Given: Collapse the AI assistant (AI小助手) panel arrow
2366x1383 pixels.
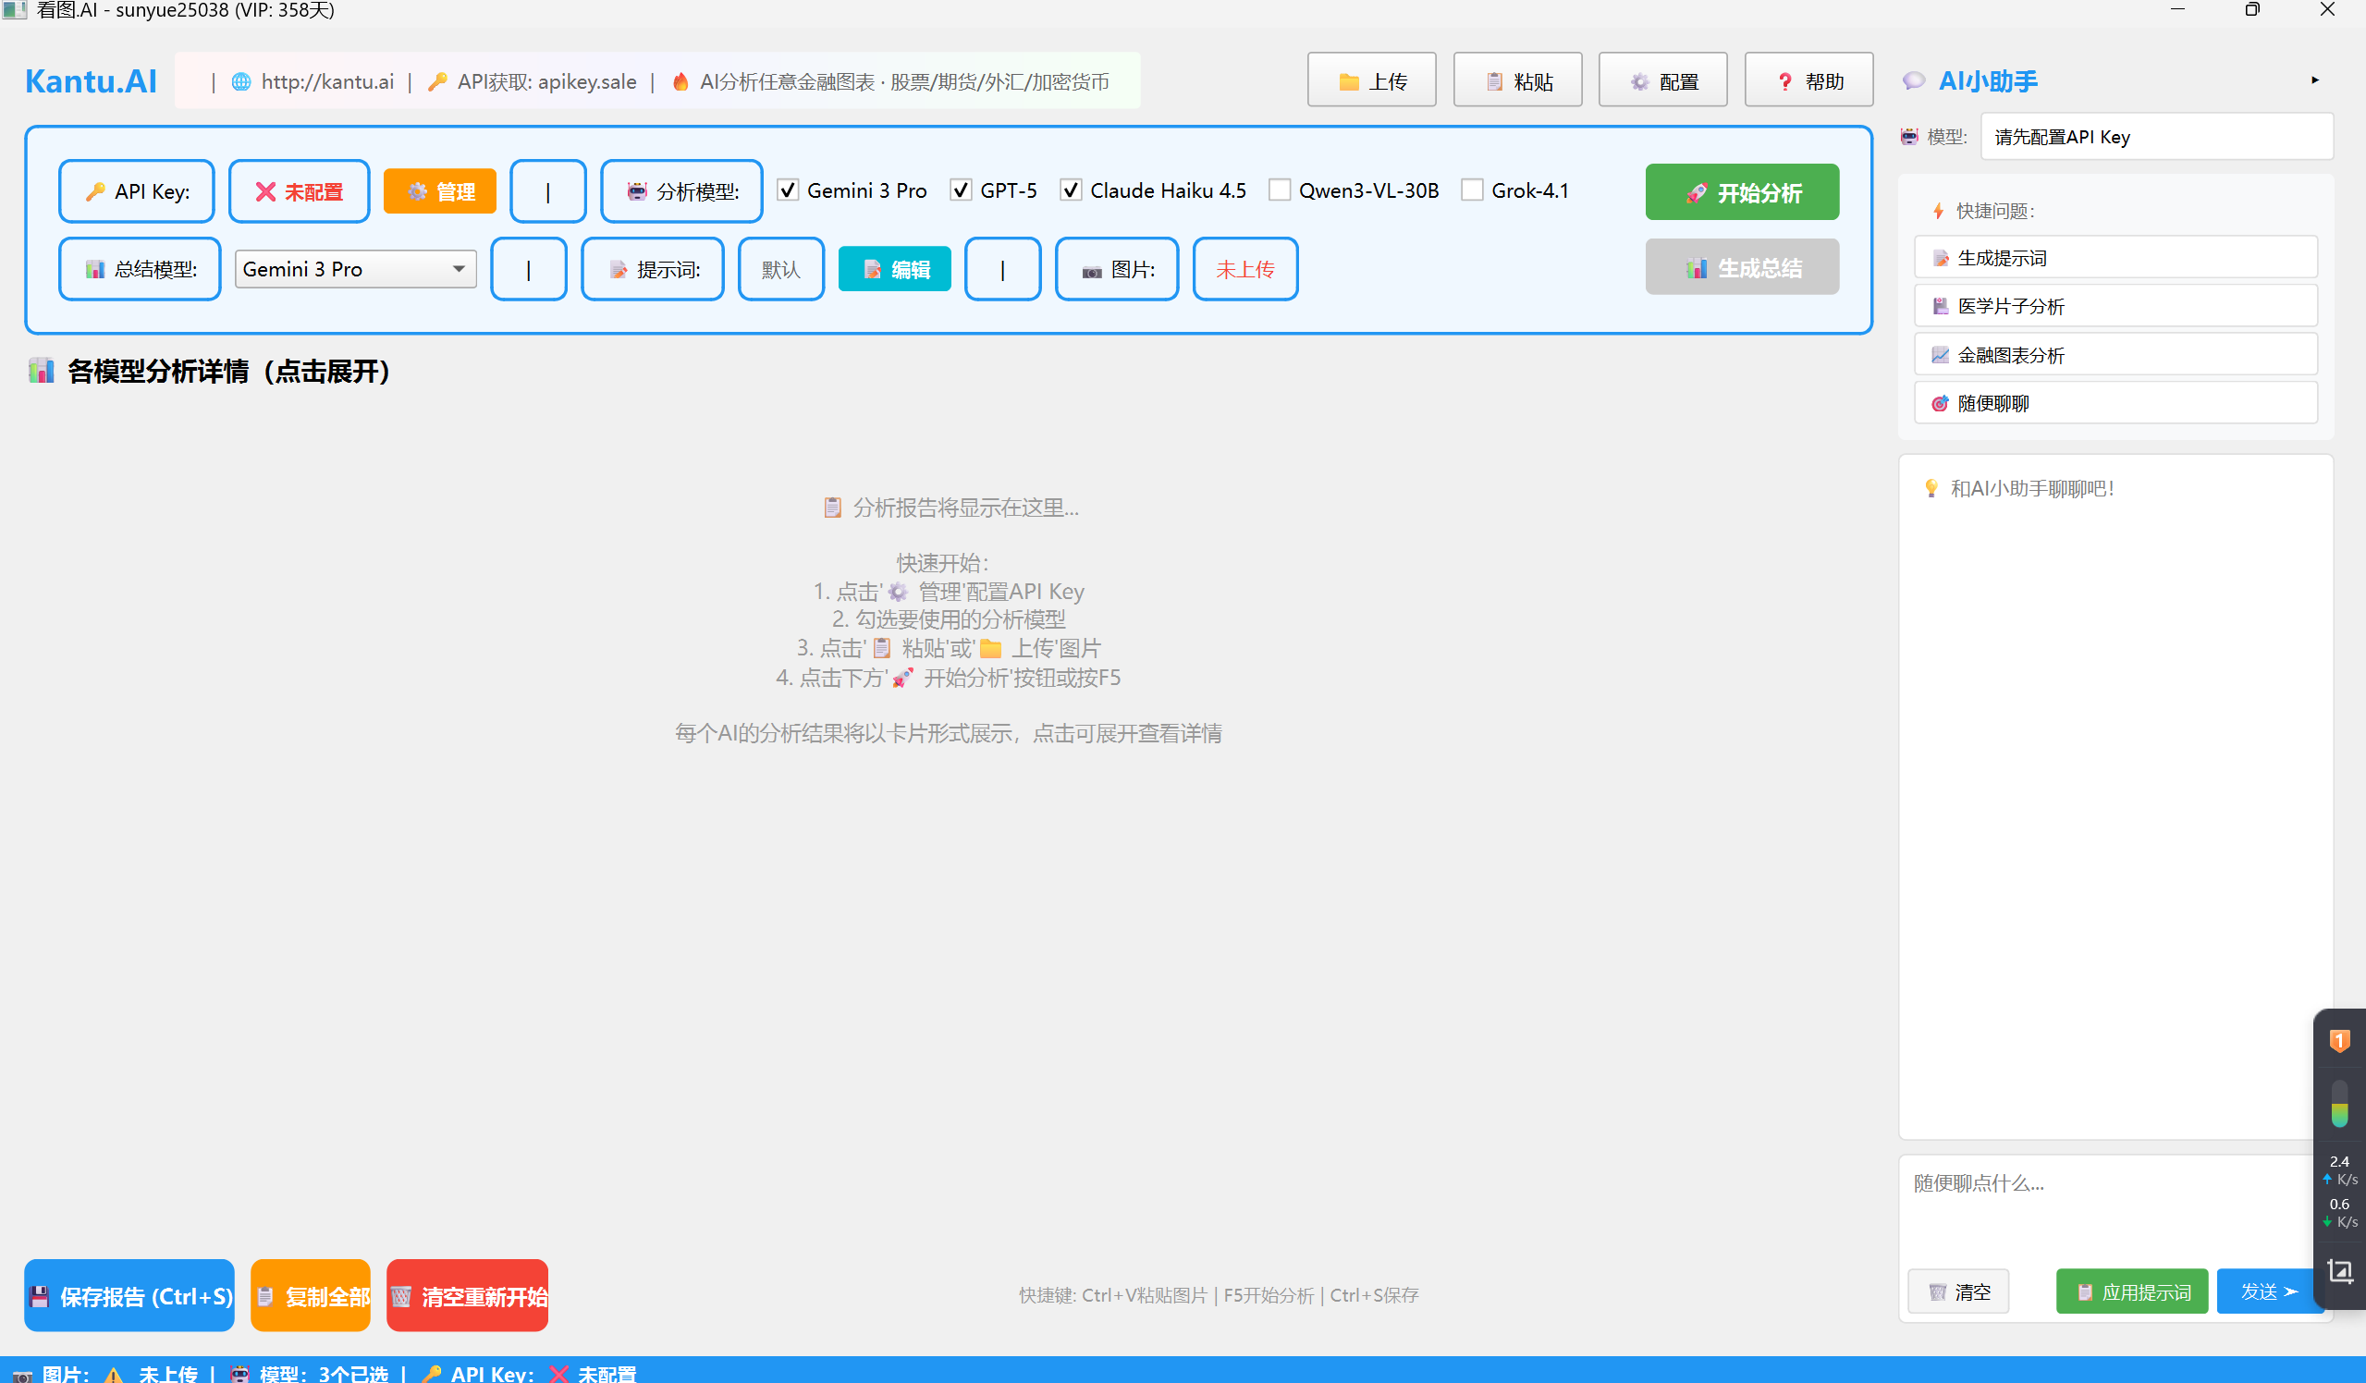Looking at the screenshot, I should (x=2315, y=80).
